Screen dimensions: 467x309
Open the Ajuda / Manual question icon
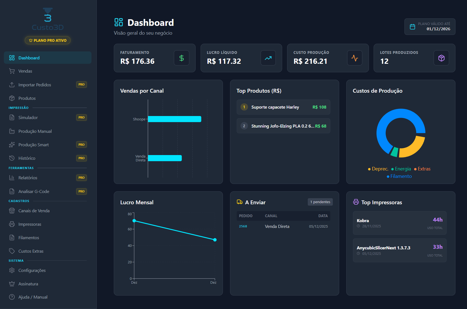[12, 297]
